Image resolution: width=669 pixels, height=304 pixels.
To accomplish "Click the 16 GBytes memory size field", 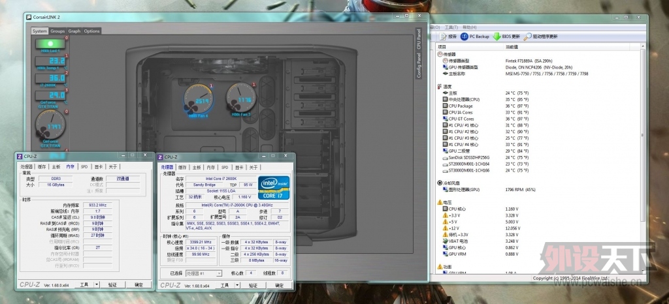I will pyautogui.click(x=55, y=185).
